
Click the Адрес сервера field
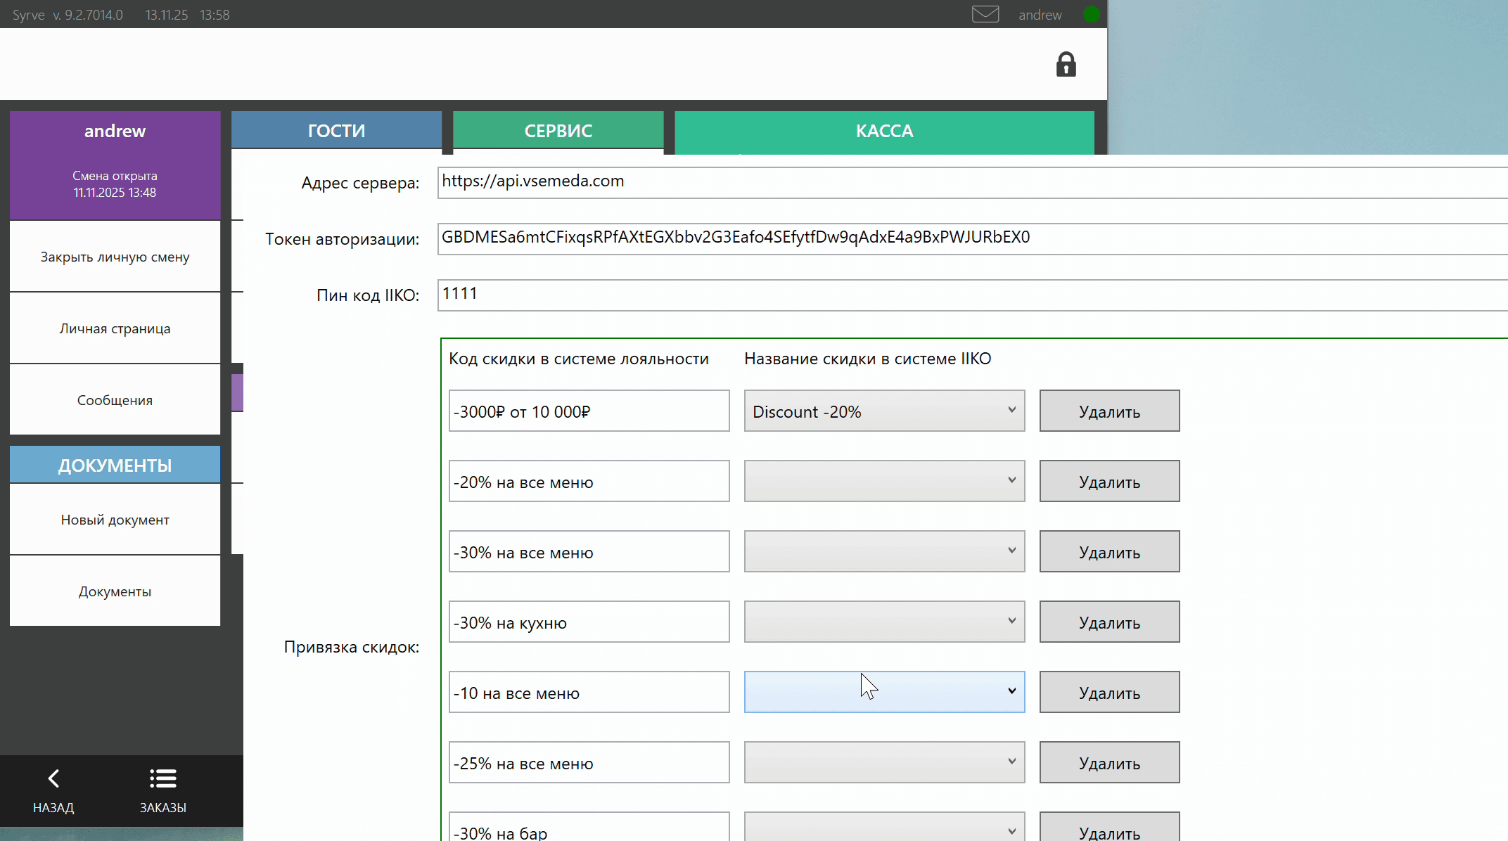pyautogui.click(x=971, y=182)
